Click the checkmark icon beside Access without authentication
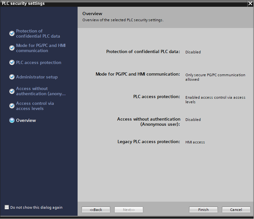 (x=12, y=91)
